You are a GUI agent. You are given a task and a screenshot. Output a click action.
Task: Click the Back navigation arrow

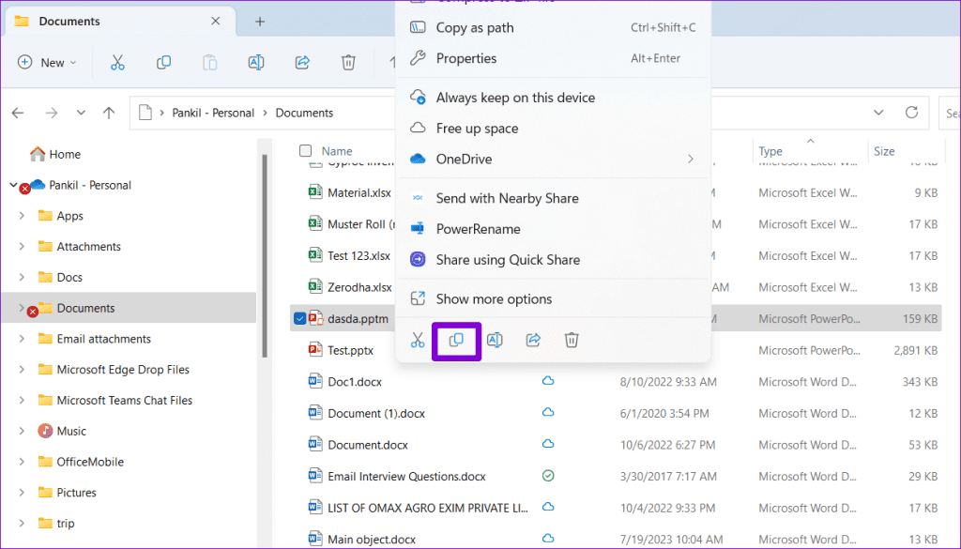17,112
